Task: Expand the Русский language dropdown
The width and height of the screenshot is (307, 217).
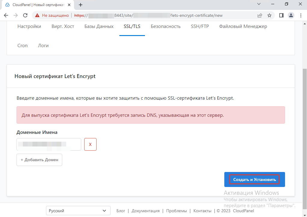Action: (78, 211)
